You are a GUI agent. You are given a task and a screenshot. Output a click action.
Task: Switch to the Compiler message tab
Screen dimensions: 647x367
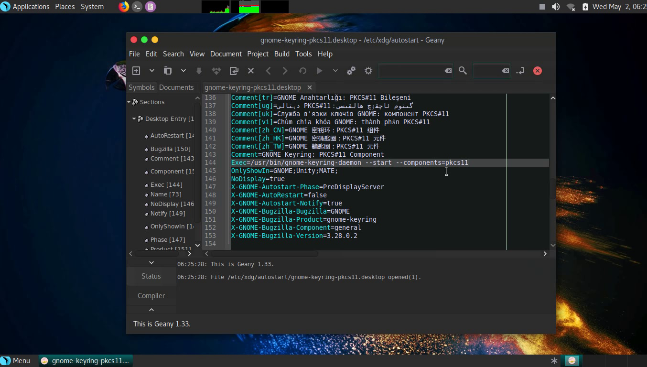point(151,296)
